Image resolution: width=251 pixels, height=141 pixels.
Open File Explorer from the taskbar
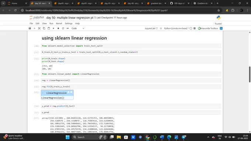tap(119, 137)
